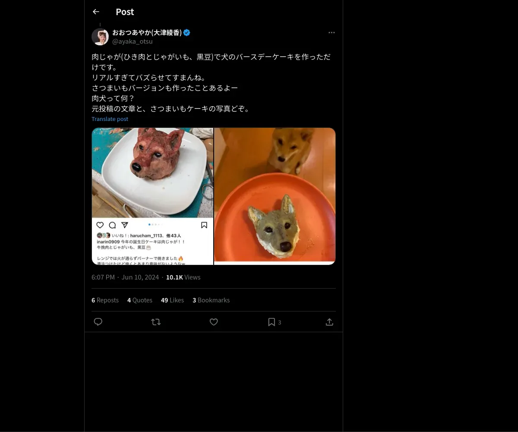Click the back arrow icon
Viewport: 518px width, 432px height.
coord(96,12)
